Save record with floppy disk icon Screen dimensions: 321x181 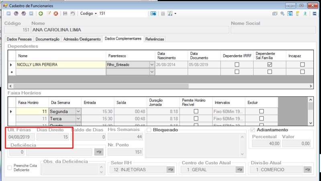tap(65, 14)
